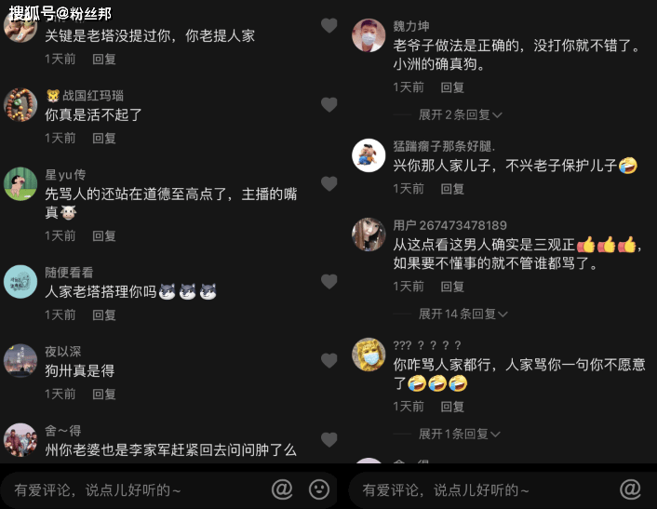Open avatar of 猛踹瘸子那条好腿
The height and width of the screenshot is (509, 657).
(x=369, y=155)
